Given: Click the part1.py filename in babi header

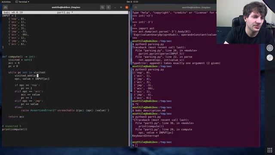Looking at the screenshot, I should tap(64, 12).
